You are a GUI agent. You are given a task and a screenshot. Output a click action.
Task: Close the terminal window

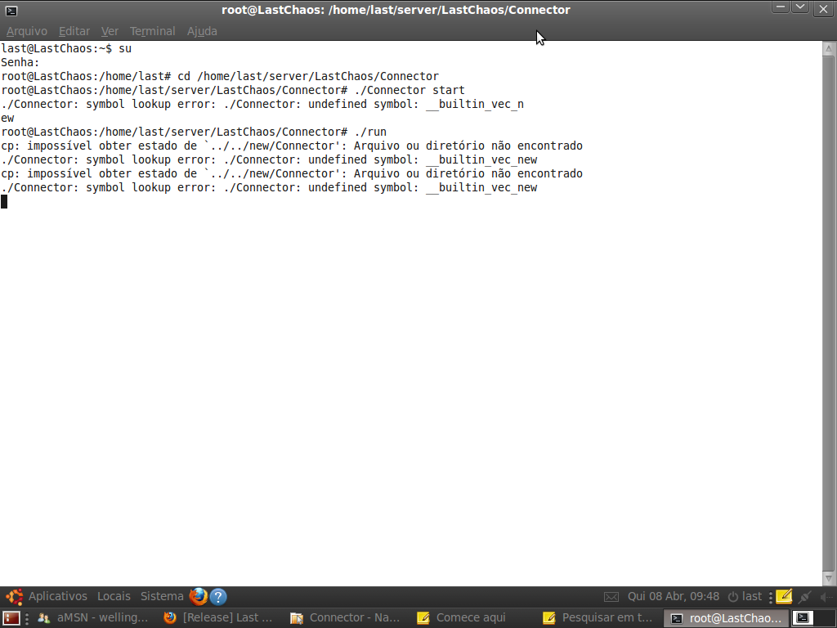click(824, 9)
